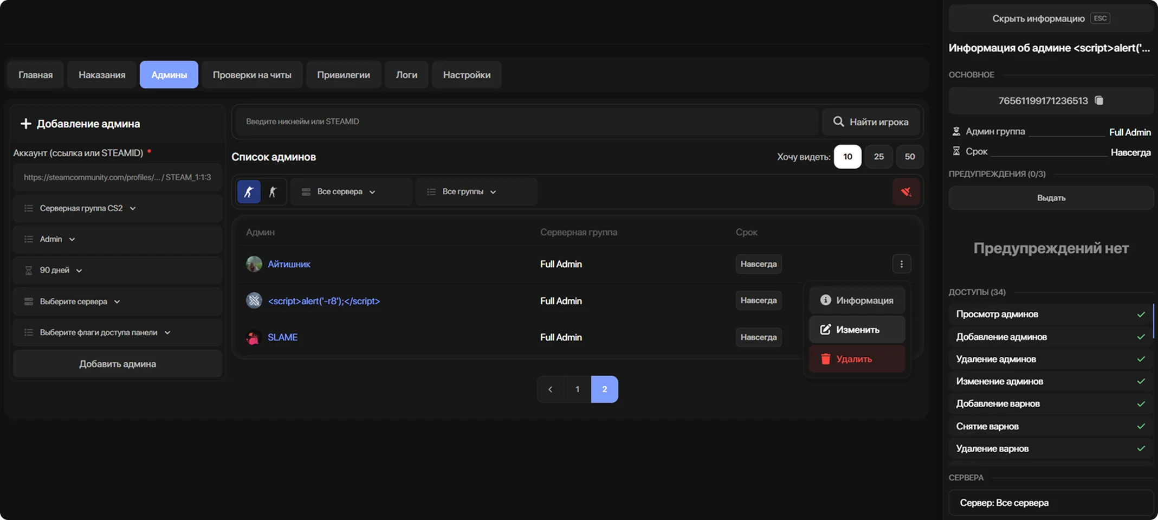Open the Все группы filter dropdown

[476, 192]
